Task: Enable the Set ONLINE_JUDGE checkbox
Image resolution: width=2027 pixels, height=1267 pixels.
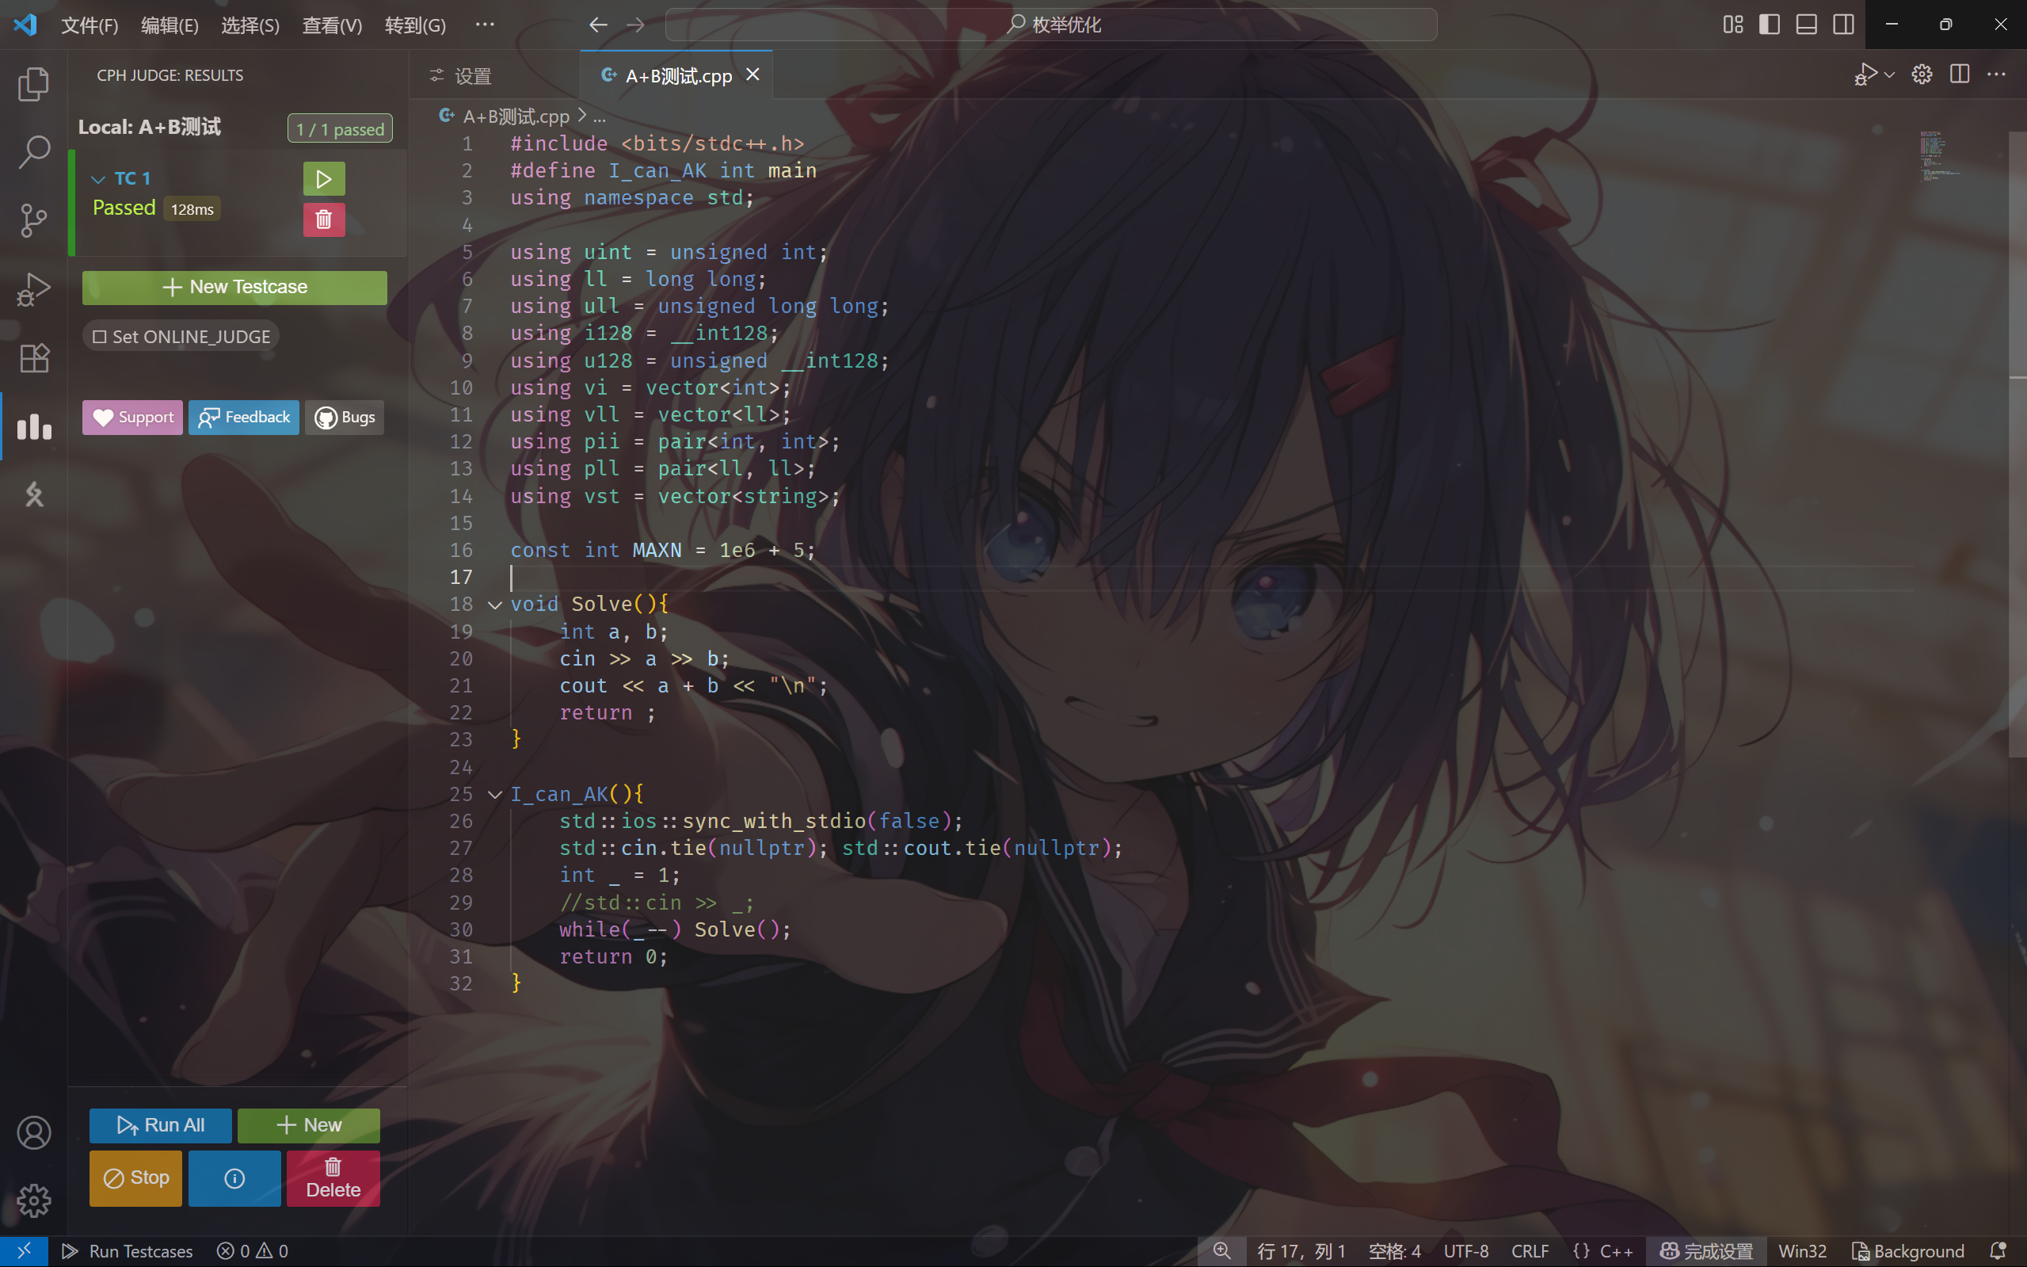Action: (100, 337)
